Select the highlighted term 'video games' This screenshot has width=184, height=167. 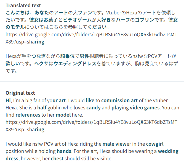[x=145, y=108]
